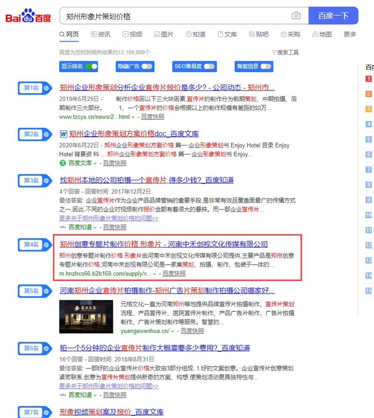Expand dropdown next to www.tzcys.cn URL
The image size is (374, 418).
(133, 117)
